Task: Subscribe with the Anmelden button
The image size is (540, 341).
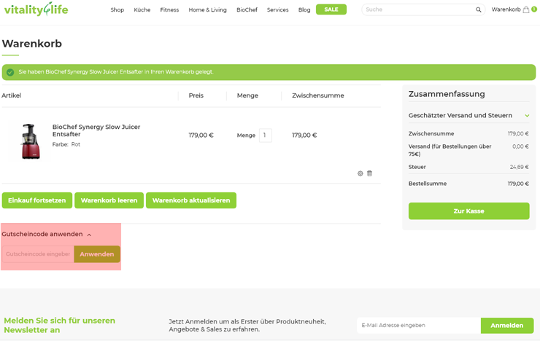Action: (x=507, y=325)
